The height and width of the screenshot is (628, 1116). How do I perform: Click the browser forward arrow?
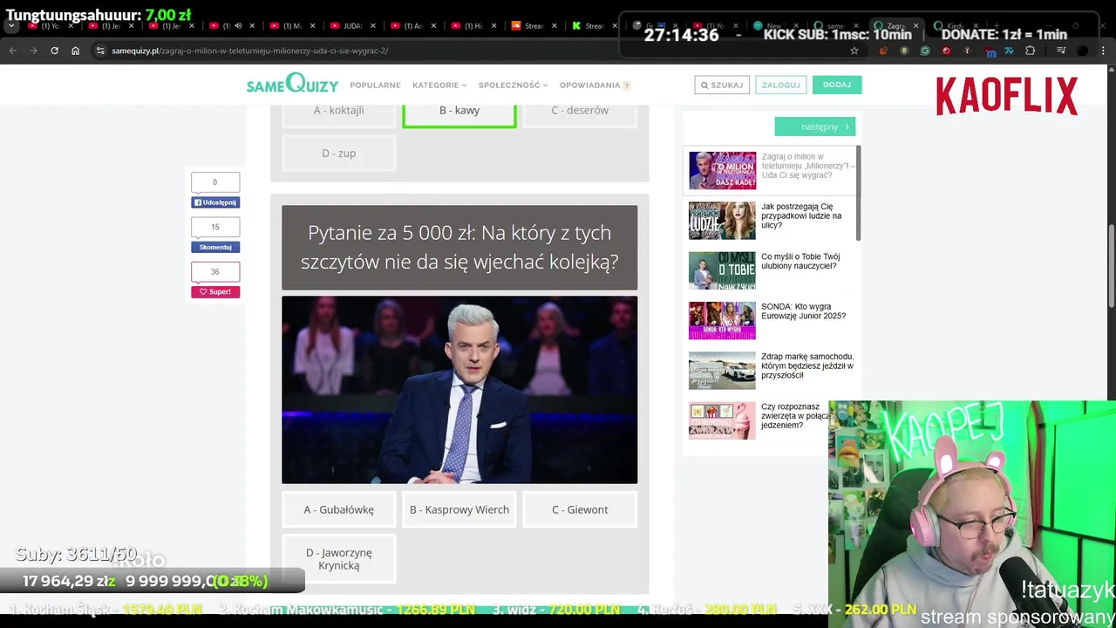coord(33,51)
